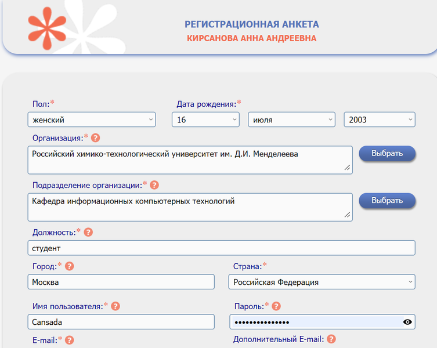Expand the birth year dropdown showing 2003
The width and height of the screenshot is (437, 348).
coord(380,119)
